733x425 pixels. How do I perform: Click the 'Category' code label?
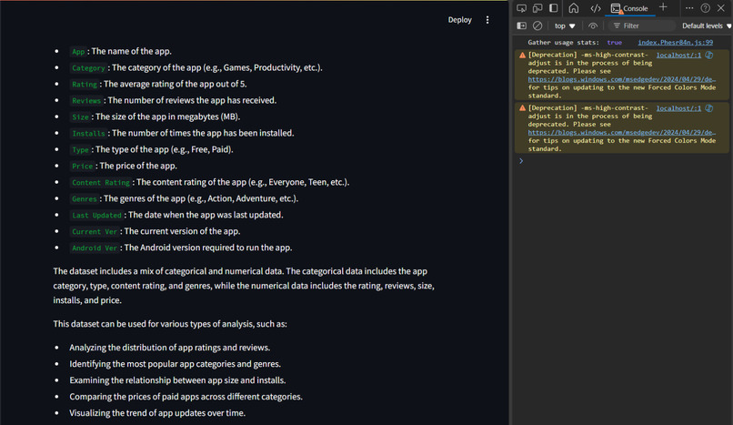coord(88,67)
